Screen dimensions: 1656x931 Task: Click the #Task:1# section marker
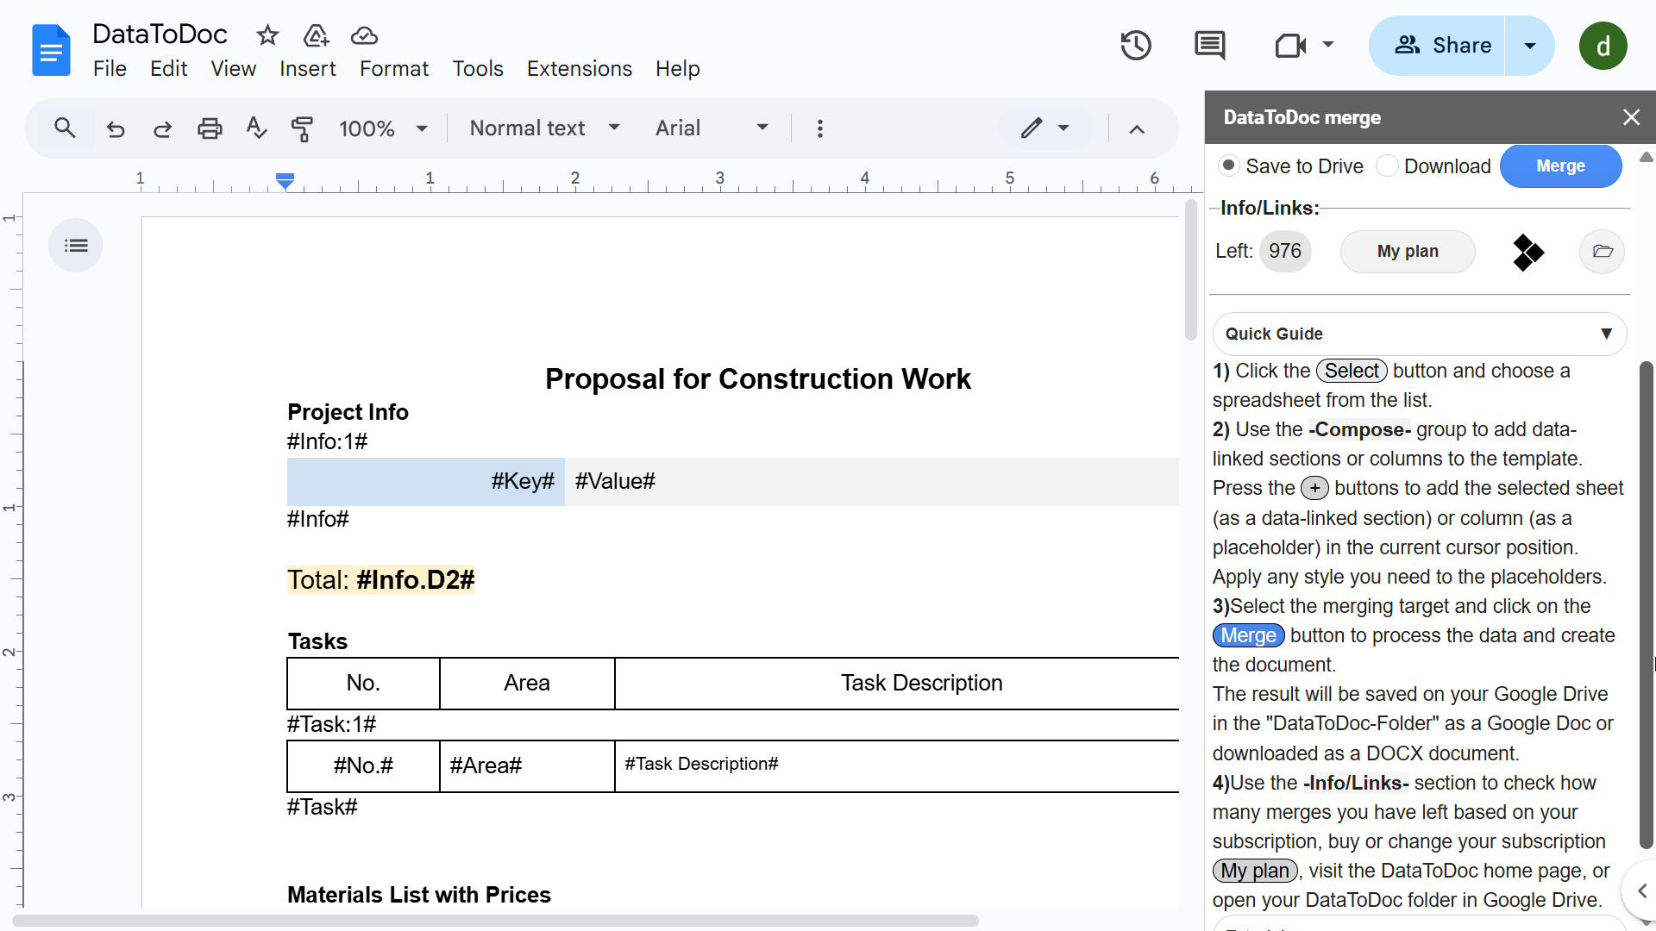332,725
